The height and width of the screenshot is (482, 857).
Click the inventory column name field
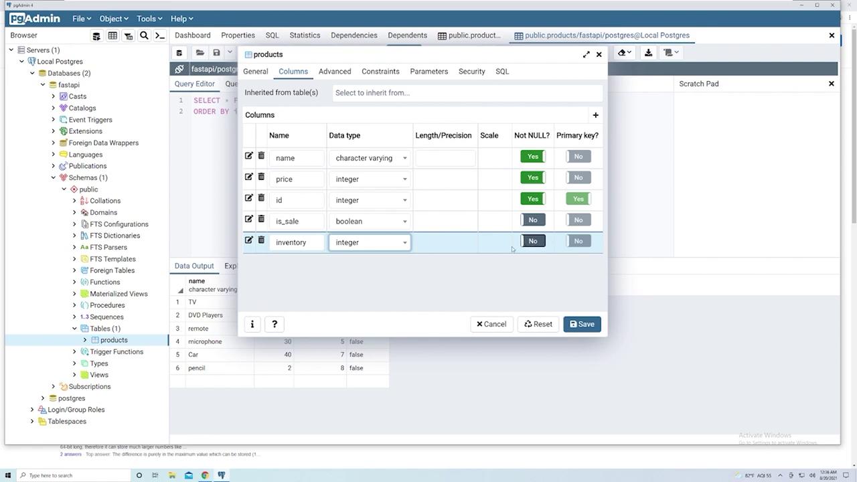pyautogui.click(x=297, y=242)
